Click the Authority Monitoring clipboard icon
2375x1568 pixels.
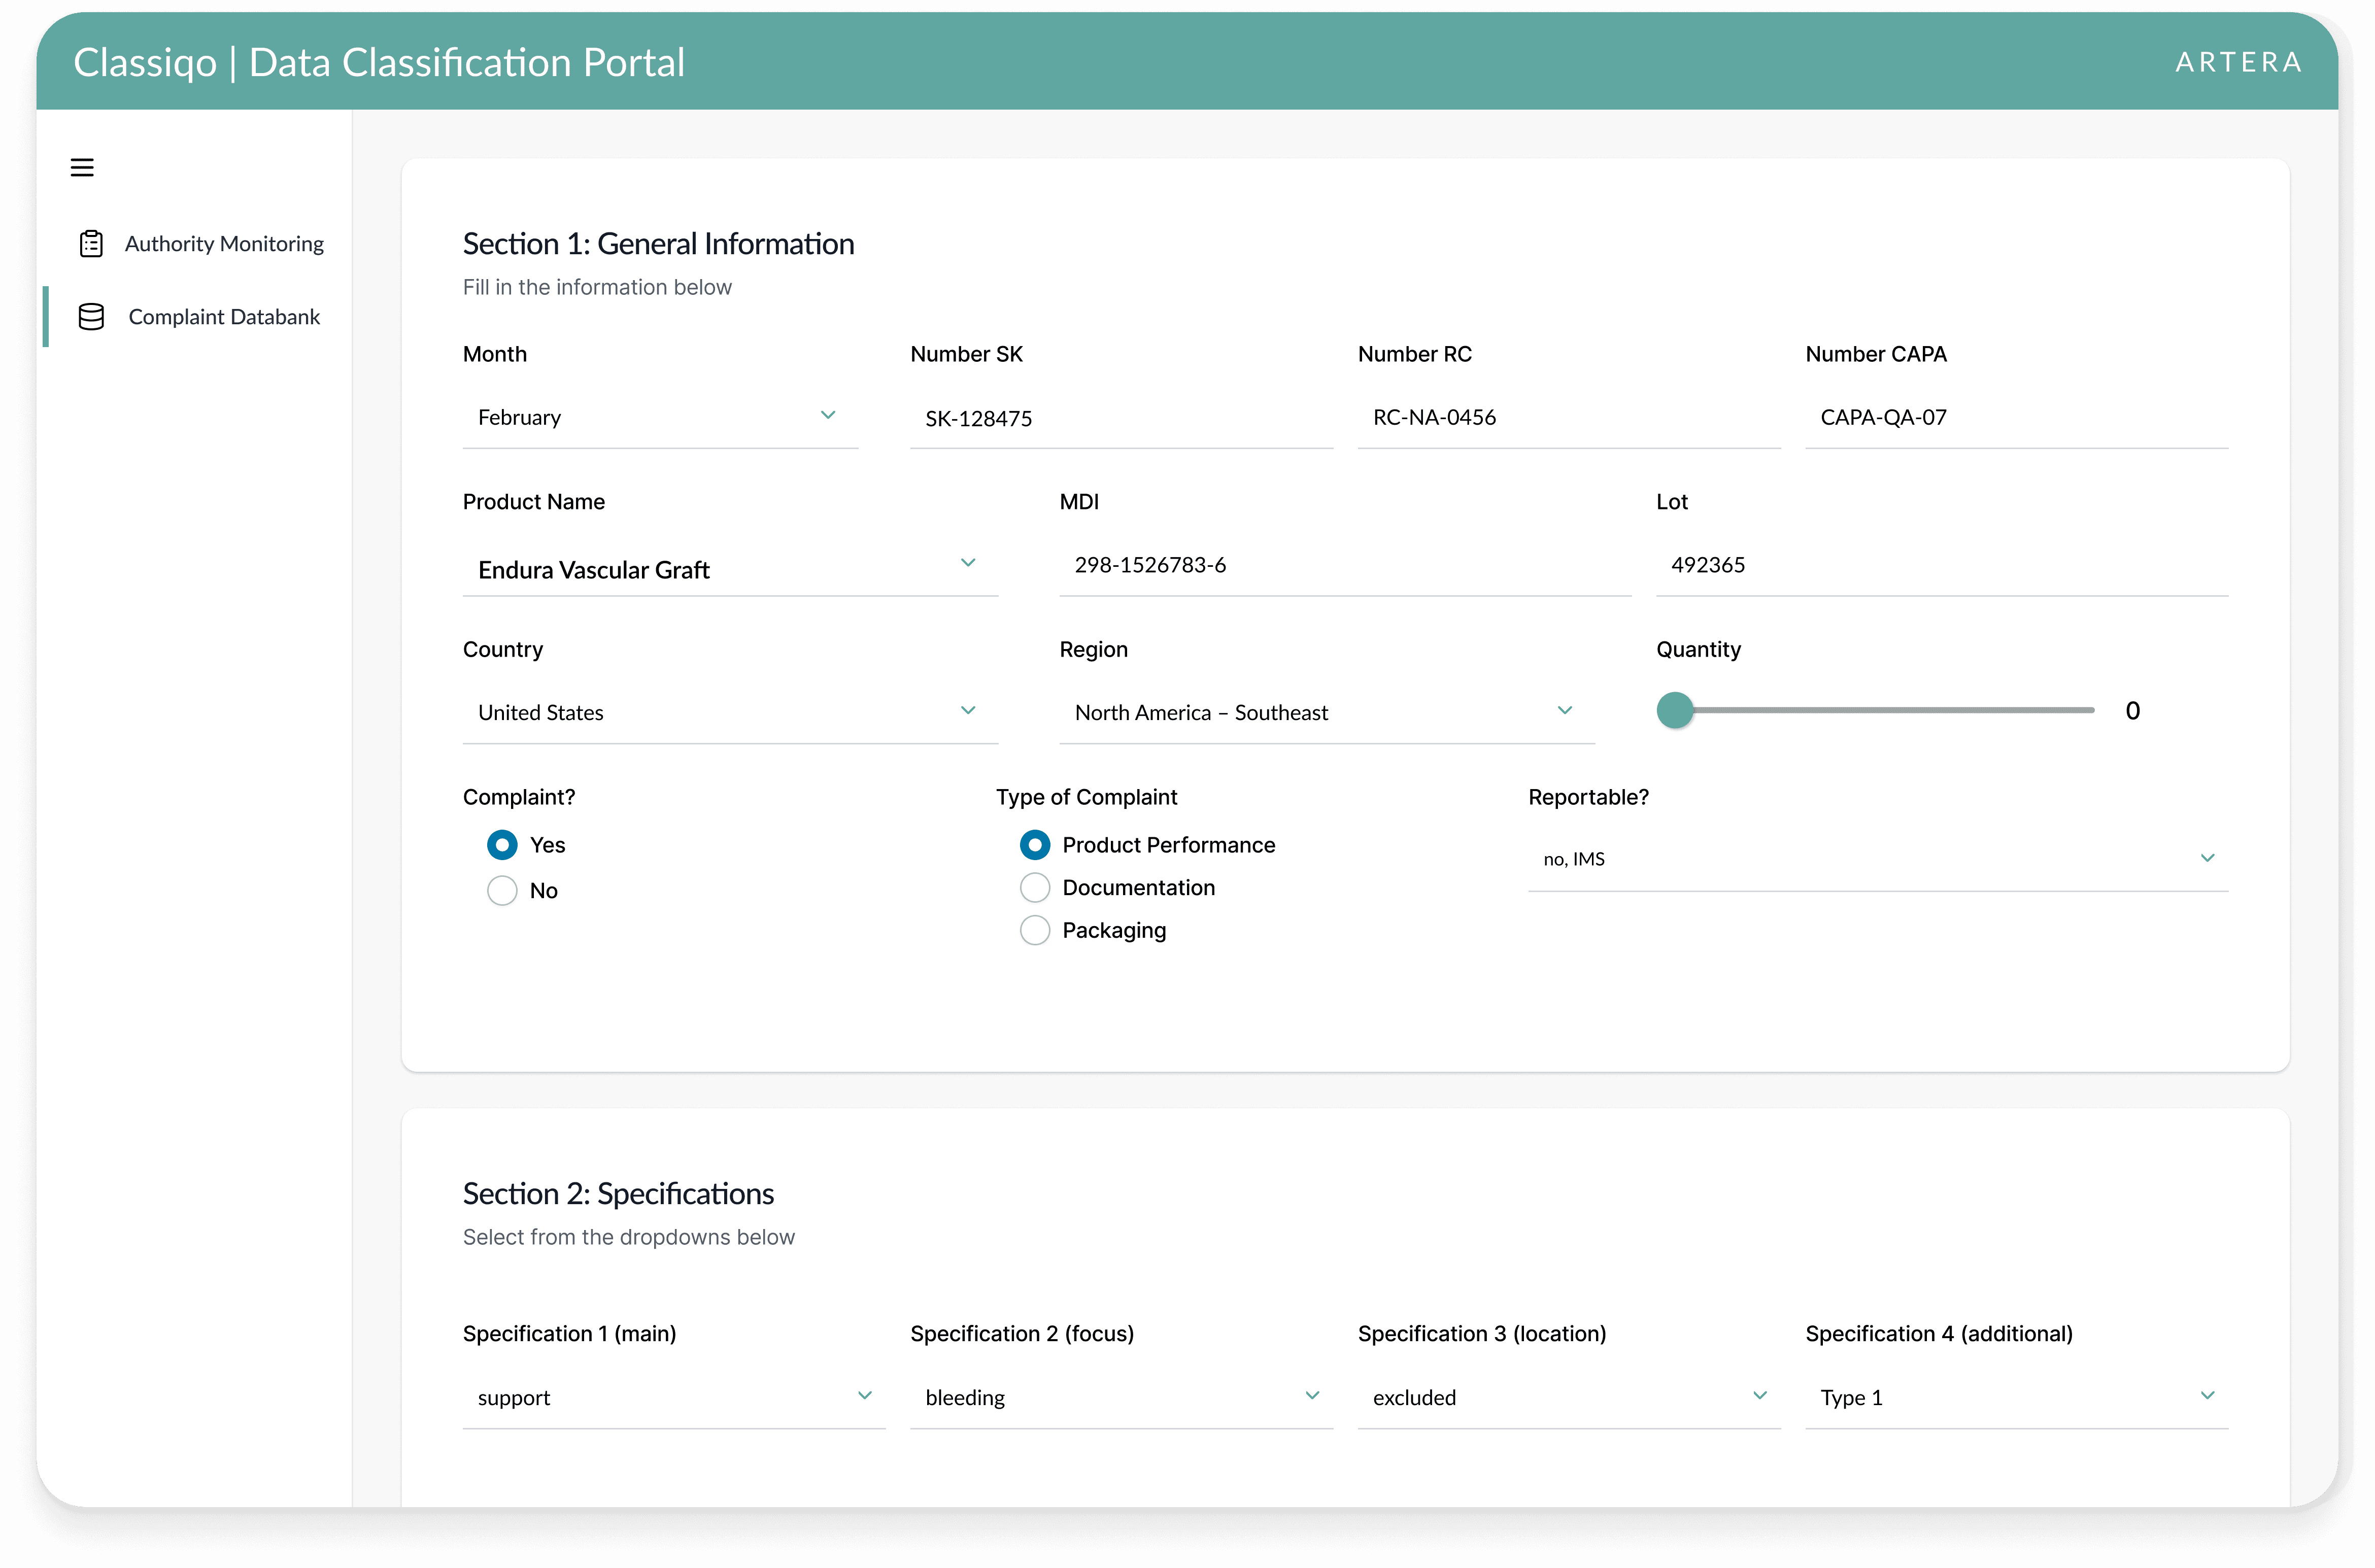point(91,244)
